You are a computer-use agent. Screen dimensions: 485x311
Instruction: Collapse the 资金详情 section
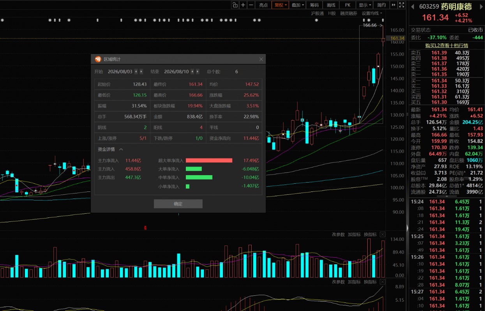coord(121,149)
